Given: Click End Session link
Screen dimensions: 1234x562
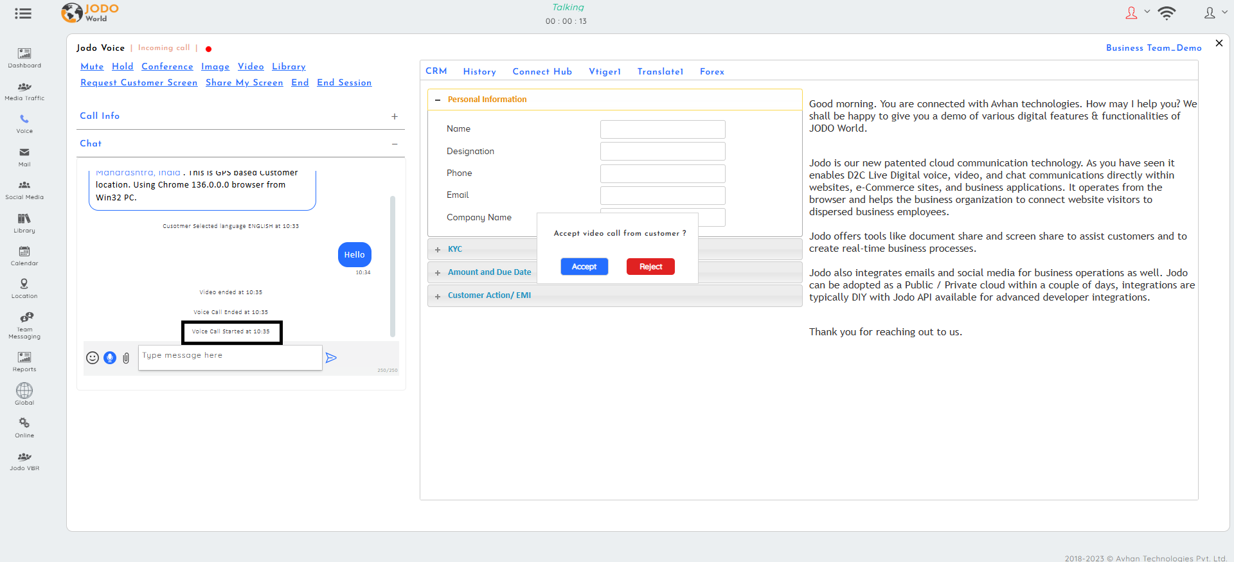Looking at the screenshot, I should 344,83.
